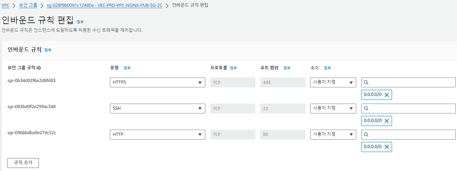Remove 0.0.0.0/0 from the HTTP rule

[386, 147]
